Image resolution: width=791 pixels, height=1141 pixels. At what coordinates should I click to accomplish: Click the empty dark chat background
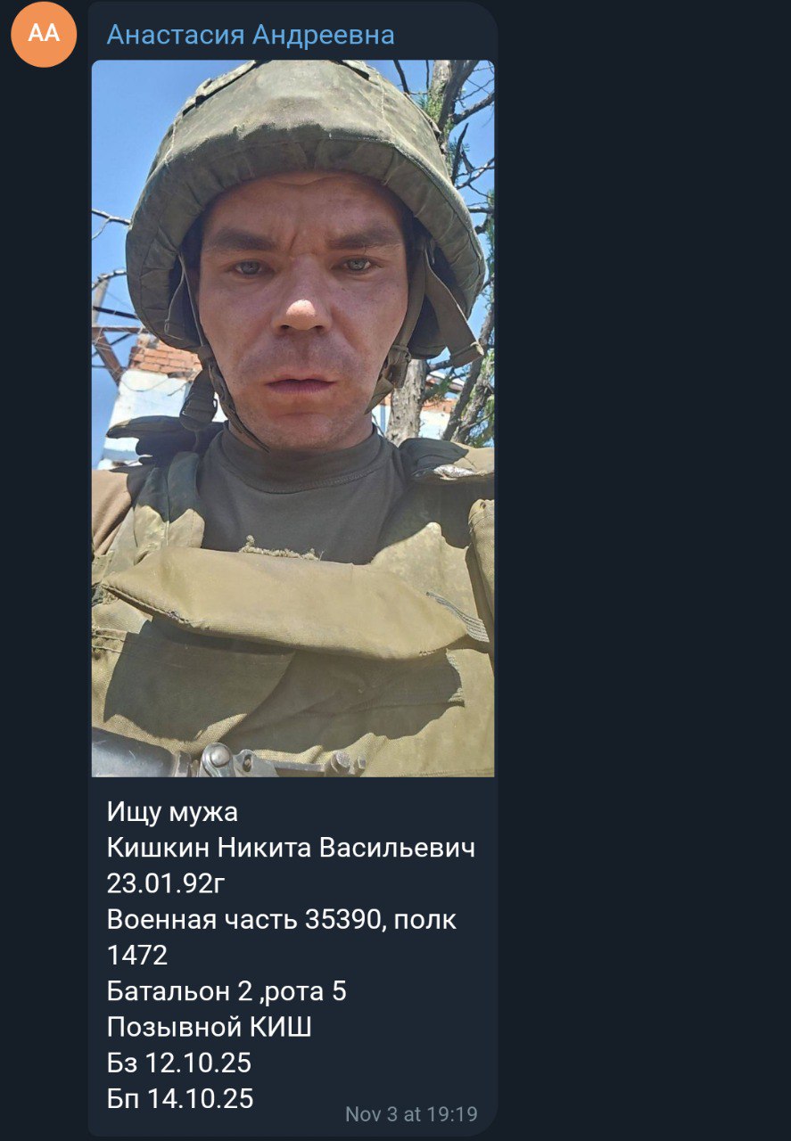coord(642,570)
